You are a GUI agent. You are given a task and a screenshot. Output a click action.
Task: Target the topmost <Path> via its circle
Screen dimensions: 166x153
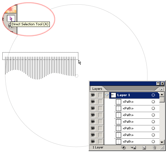[153, 102]
